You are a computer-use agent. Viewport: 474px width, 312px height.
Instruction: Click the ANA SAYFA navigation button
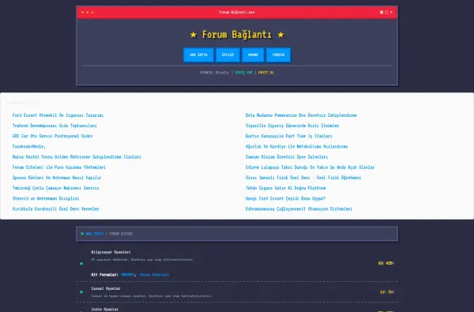point(198,55)
